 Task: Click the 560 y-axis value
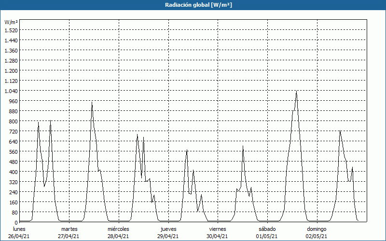pyautogui.click(x=13, y=152)
